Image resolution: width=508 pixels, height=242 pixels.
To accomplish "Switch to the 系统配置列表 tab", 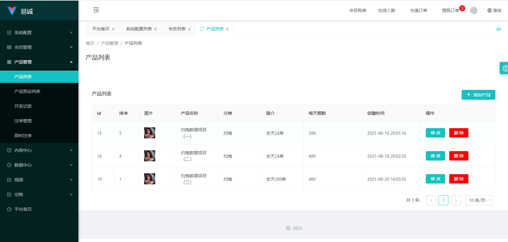I will 139,29.
